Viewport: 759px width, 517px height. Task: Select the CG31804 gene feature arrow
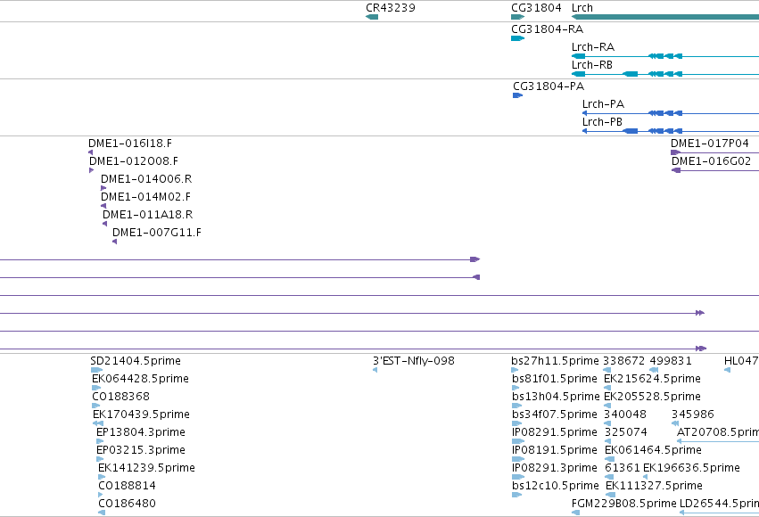pos(517,17)
